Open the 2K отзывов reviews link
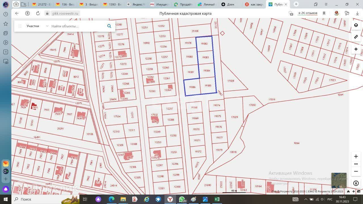 [307, 13]
